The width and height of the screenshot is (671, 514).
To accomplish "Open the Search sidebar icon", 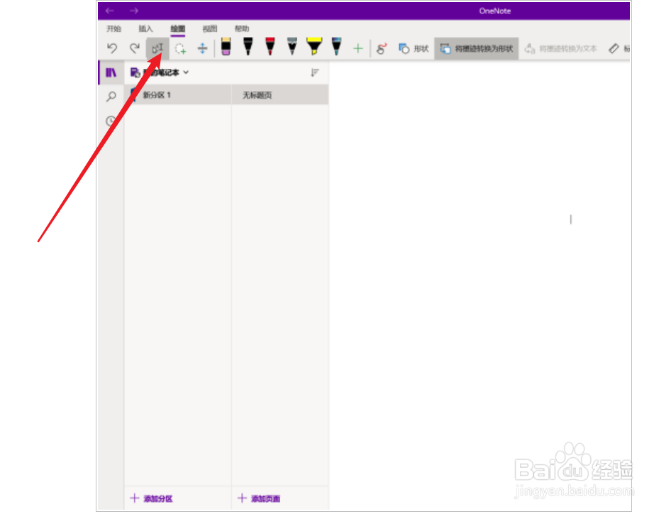I will pos(111,97).
